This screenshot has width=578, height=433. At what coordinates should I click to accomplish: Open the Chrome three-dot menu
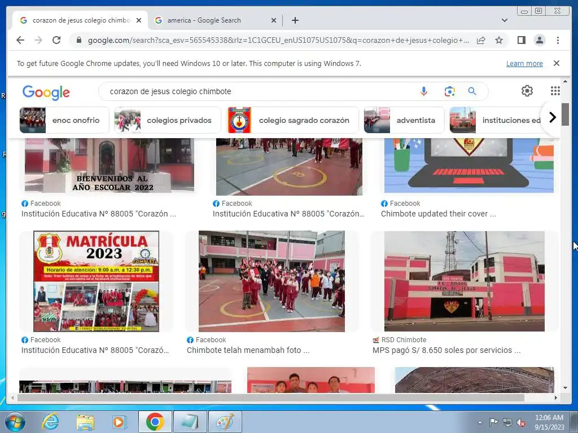558,40
